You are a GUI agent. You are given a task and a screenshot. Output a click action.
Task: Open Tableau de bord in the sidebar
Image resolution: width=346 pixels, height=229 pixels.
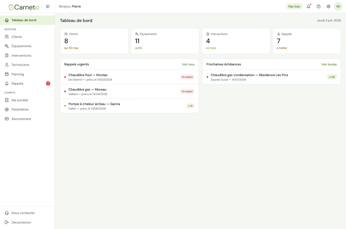(27, 20)
